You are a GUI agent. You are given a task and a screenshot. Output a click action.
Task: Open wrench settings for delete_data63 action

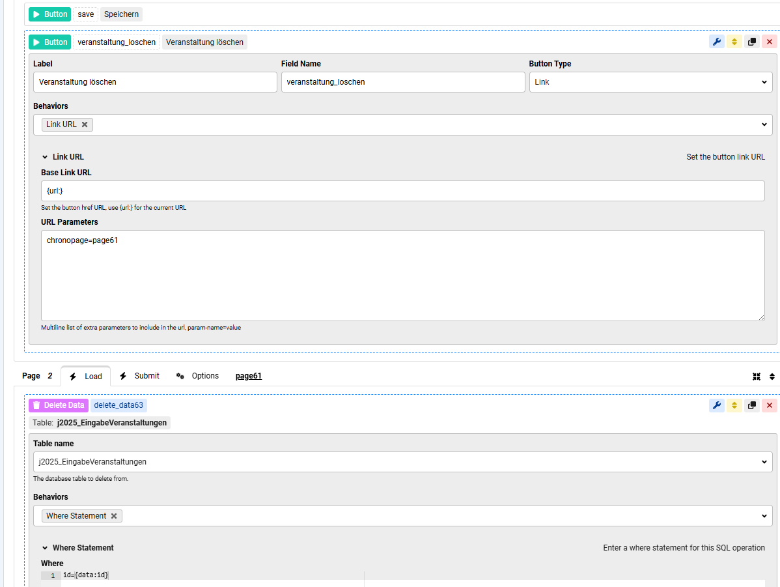pos(717,405)
